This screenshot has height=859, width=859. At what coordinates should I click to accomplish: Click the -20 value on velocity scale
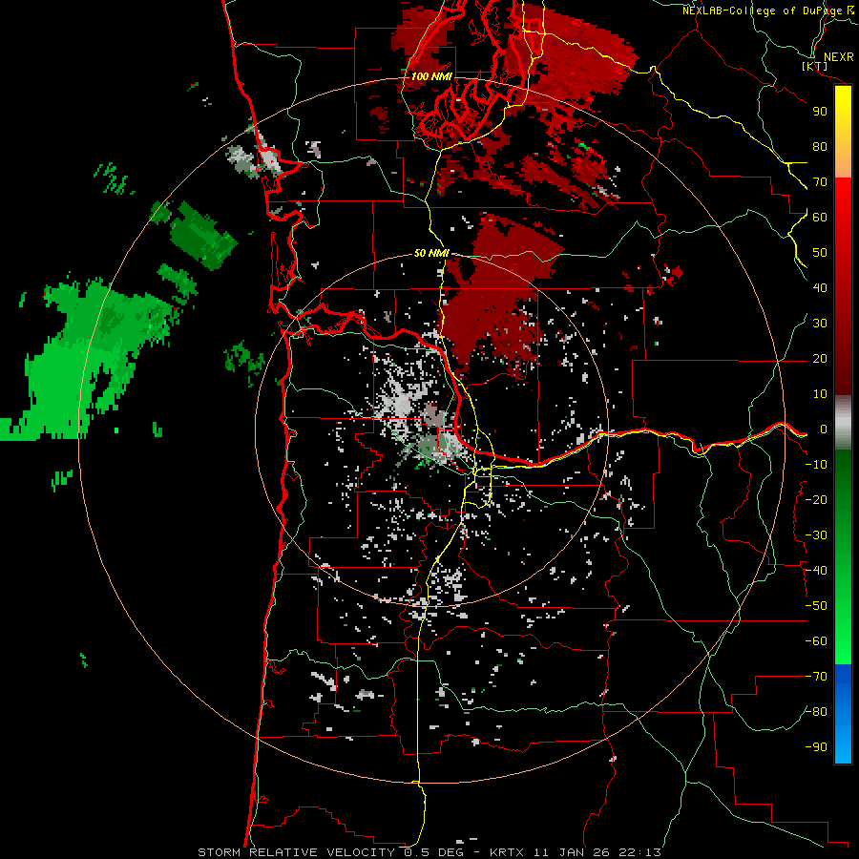(816, 499)
